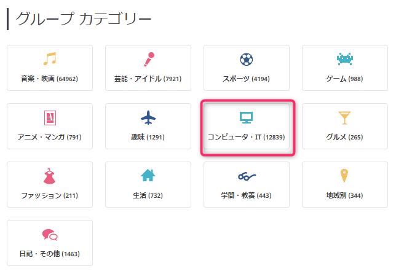Click the space invader game icon
The height and width of the screenshot is (274, 396).
pyautogui.click(x=345, y=59)
